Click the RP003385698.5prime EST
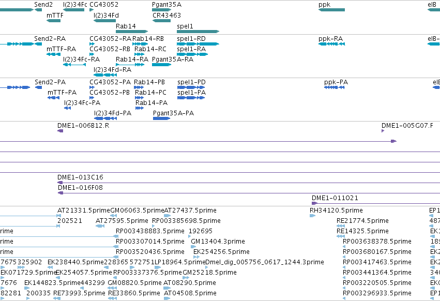The width and height of the screenshot is (440, 301). coord(153,226)
